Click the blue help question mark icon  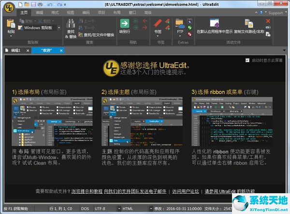click(261, 13)
